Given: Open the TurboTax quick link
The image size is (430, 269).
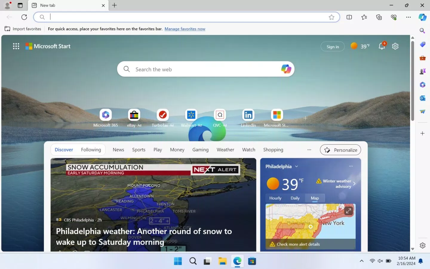Looking at the screenshot, I should click(x=163, y=118).
